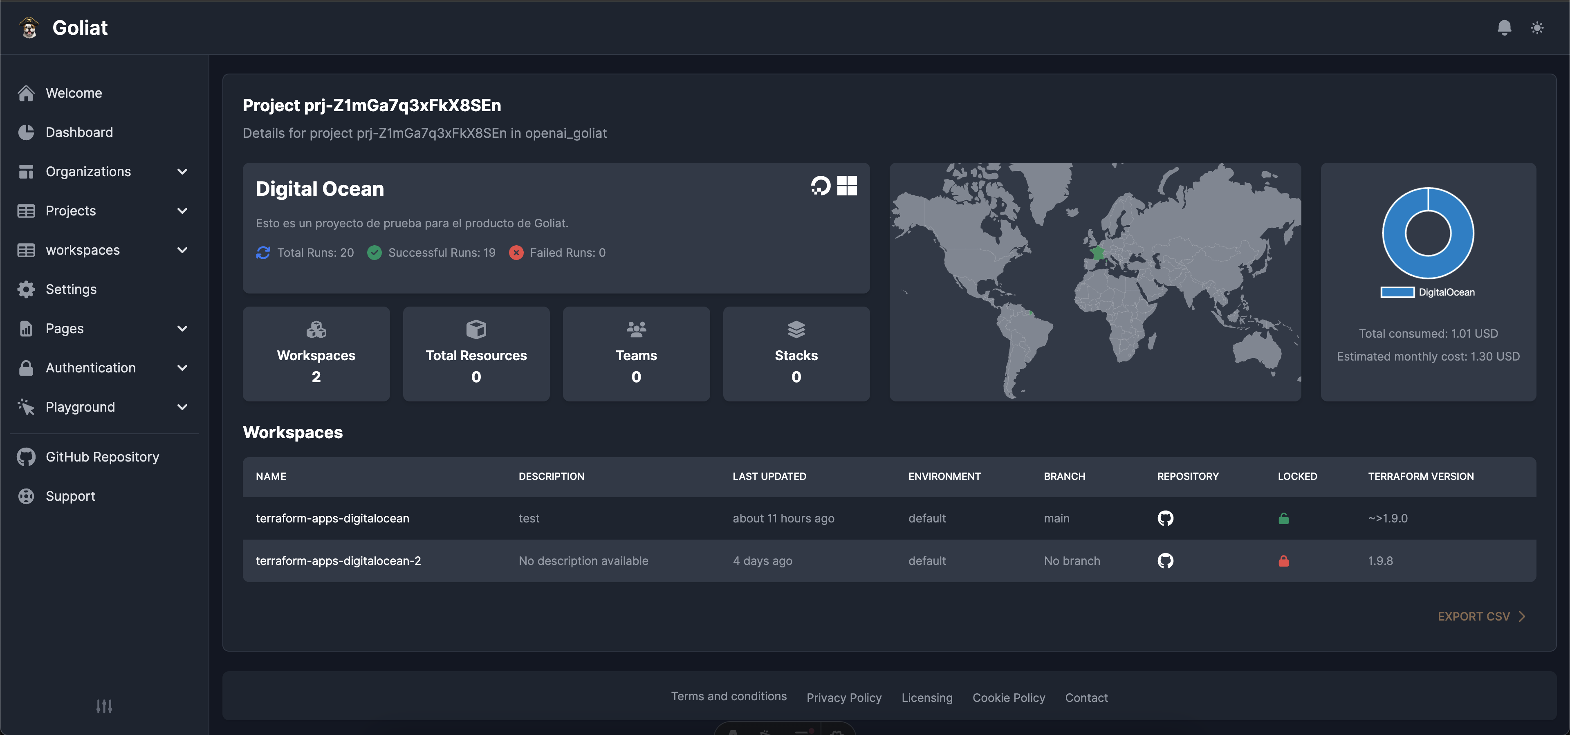Click the Total Runs refresh icon
This screenshot has width=1570, height=735.
pos(262,252)
